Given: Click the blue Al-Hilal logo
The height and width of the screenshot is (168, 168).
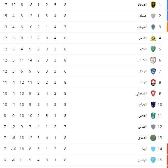Looking at the screenshot, I should tap(153, 71).
